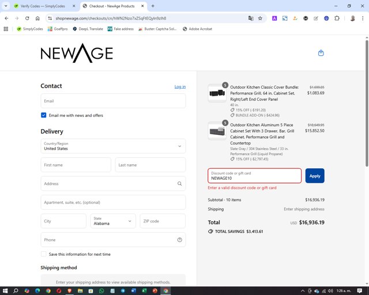The image size is (369, 295).
Task: Open Excel from the taskbar
Action: pos(144,291)
